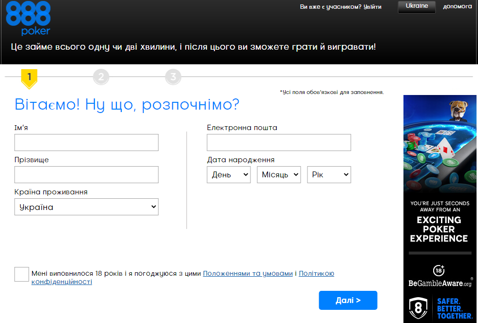Click the Ukraine language selector button

(417, 6)
